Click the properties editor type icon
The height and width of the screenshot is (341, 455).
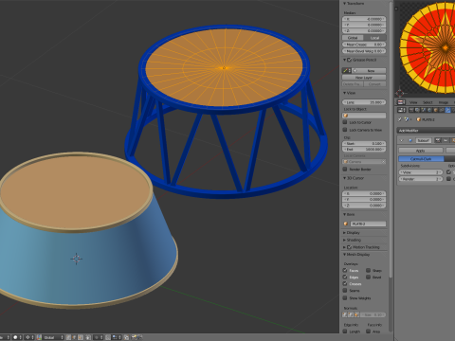pyautogui.click(x=402, y=110)
